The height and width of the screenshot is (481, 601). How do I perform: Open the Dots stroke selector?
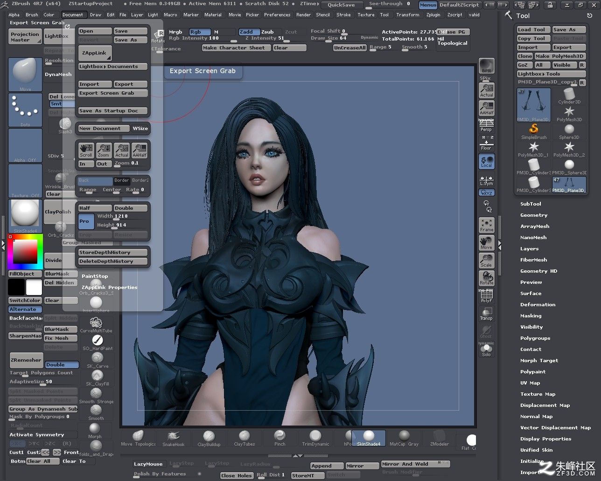pos(25,110)
